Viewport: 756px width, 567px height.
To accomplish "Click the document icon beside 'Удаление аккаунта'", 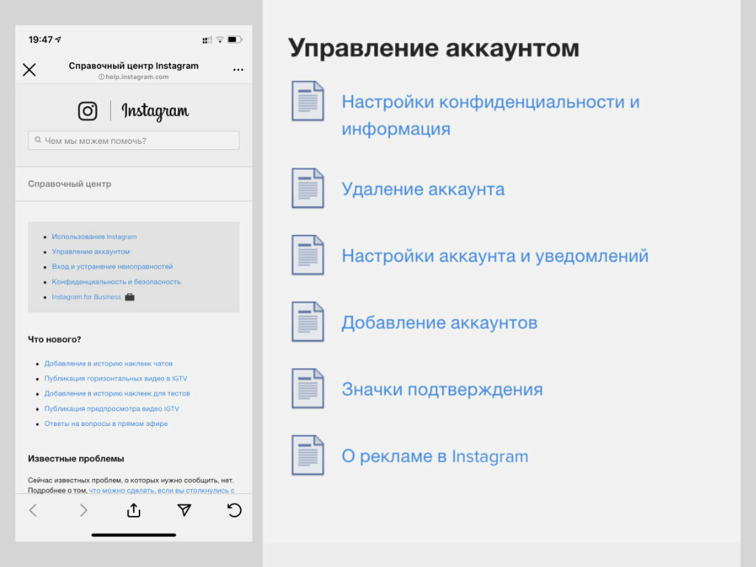I will (x=308, y=188).
